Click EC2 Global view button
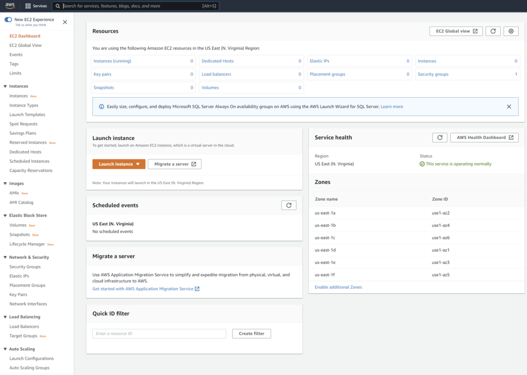527x375 pixels. click(x=456, y=31)
